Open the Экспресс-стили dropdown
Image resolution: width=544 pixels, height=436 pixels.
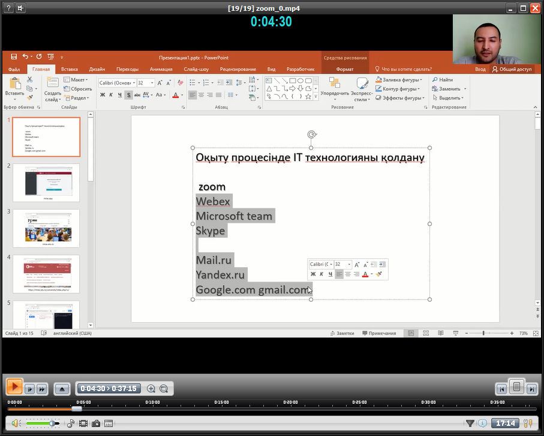pyautogui.click(x=362, y=89)
